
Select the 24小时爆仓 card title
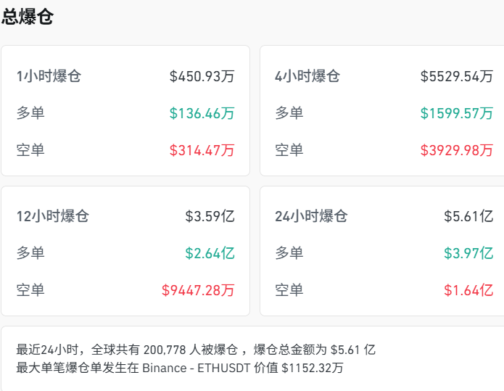(311, 216)
